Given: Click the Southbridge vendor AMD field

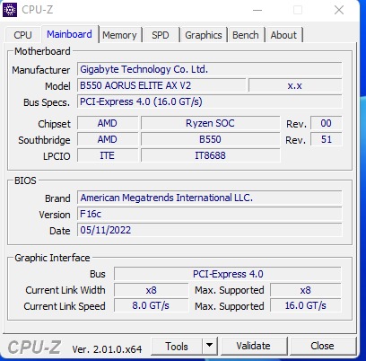Looking at the screenshot, I should (108, 139).
